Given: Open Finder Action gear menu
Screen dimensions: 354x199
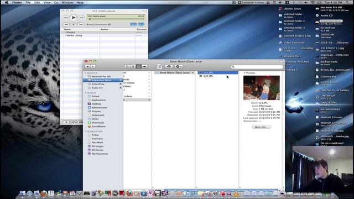Looking at the screenshot, I should tap(179, 66).
